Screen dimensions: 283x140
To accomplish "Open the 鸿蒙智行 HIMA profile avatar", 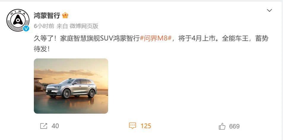I will 18,20.
